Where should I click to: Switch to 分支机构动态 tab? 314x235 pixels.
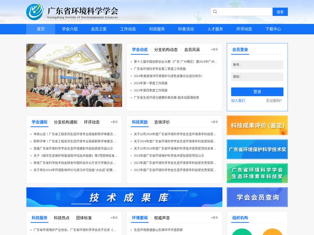click(166, 50)
